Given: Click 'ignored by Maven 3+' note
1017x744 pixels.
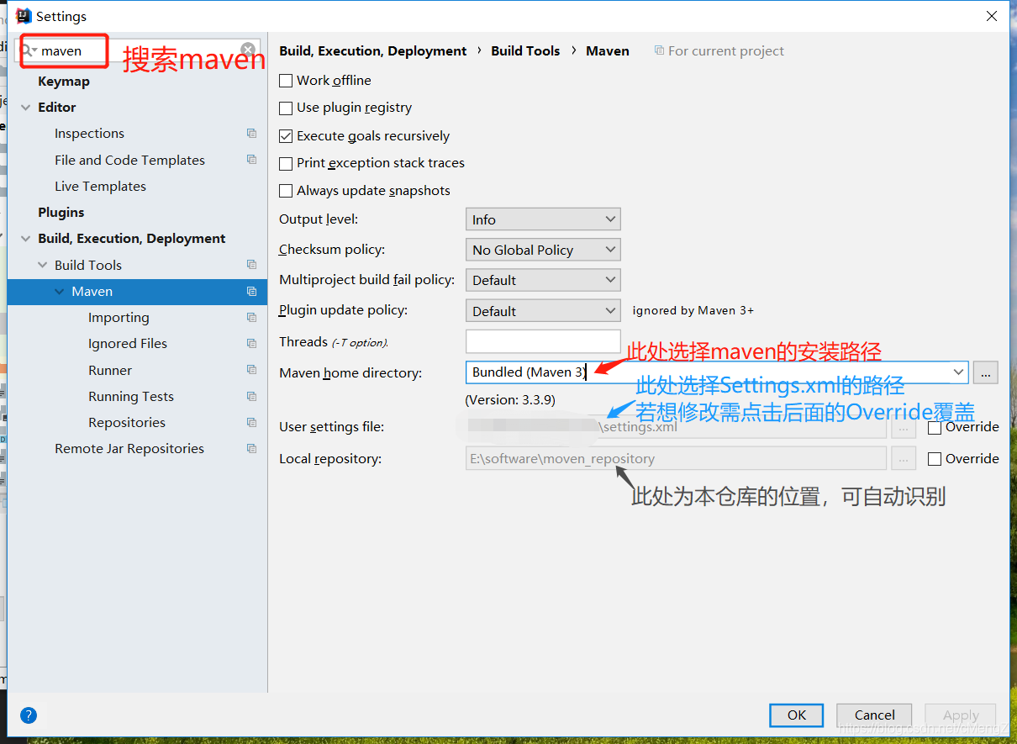Looking at the screenshot, I should pyautogui.click(x=693, y=310).
